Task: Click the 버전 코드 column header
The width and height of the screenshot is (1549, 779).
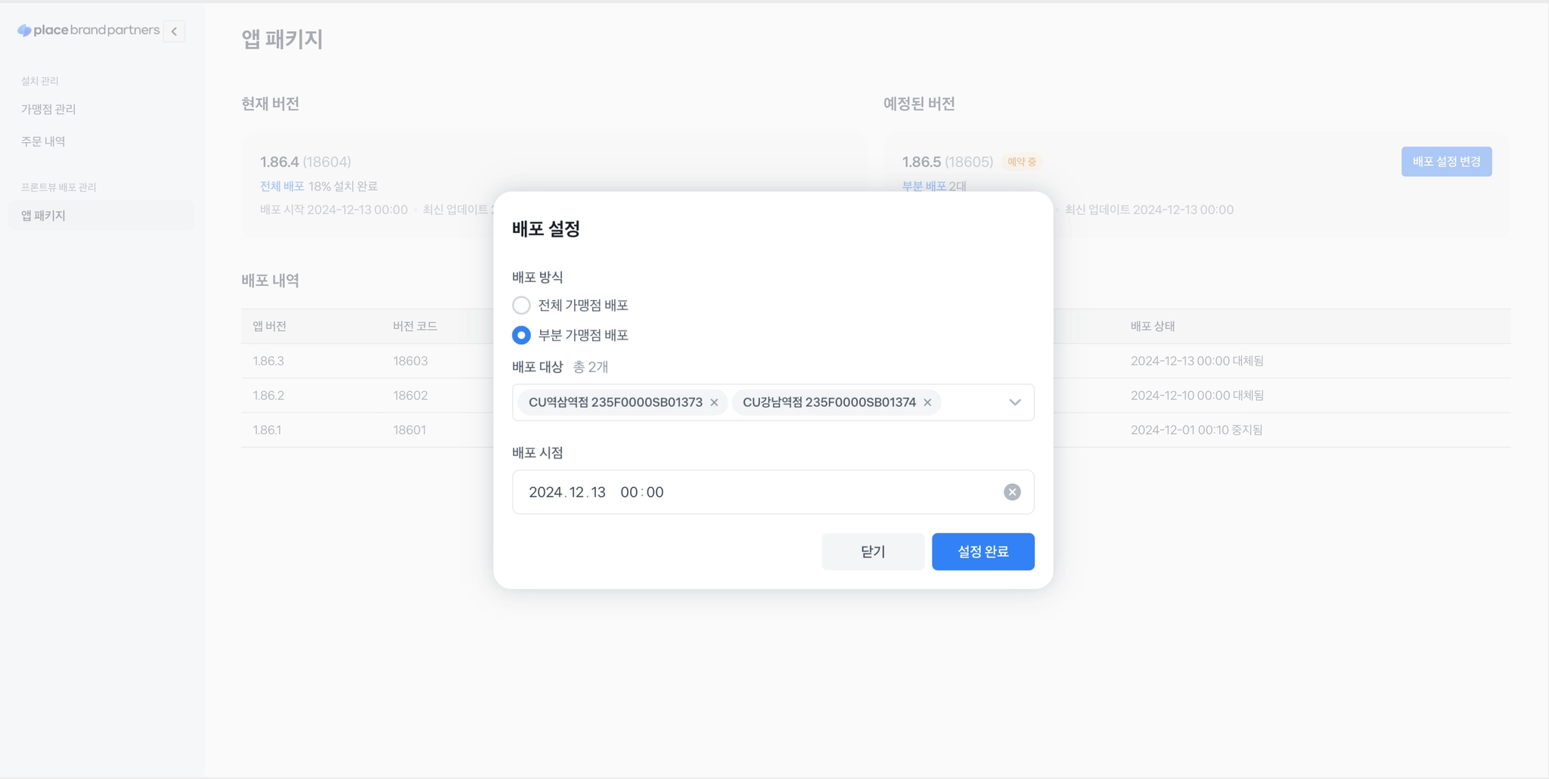Action: click(x=415, y=326)
